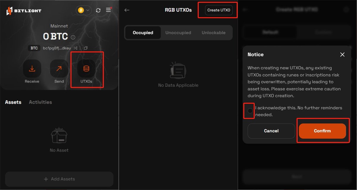Viewport: 357px width, 190px height.
Task: Click the Notice dialog title
Action: click(256, 54)
